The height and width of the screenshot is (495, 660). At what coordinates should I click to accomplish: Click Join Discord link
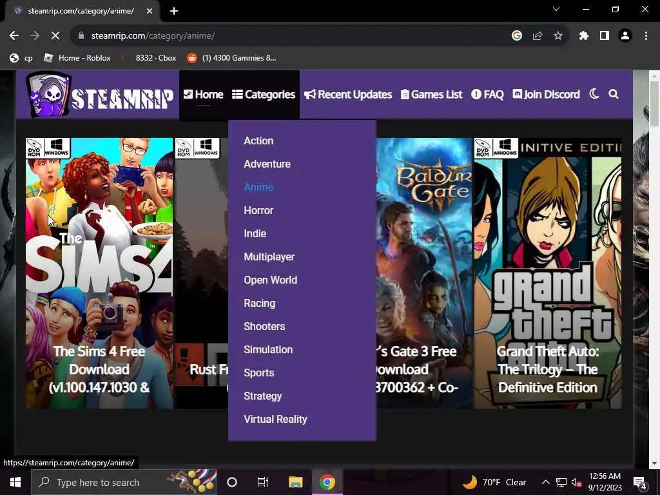(546, 94)
